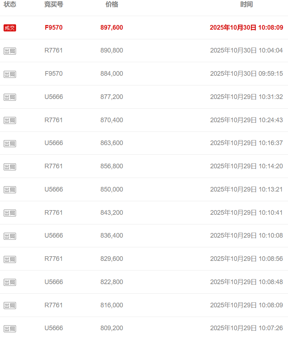Viewport: 288px width, 337px height.
Task: Click the 时间 column header
Action: [246, 5]
